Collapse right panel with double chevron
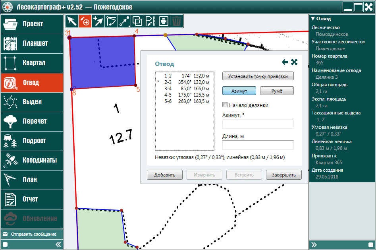Viewport: 376px width, 250px height. (314, 244)
